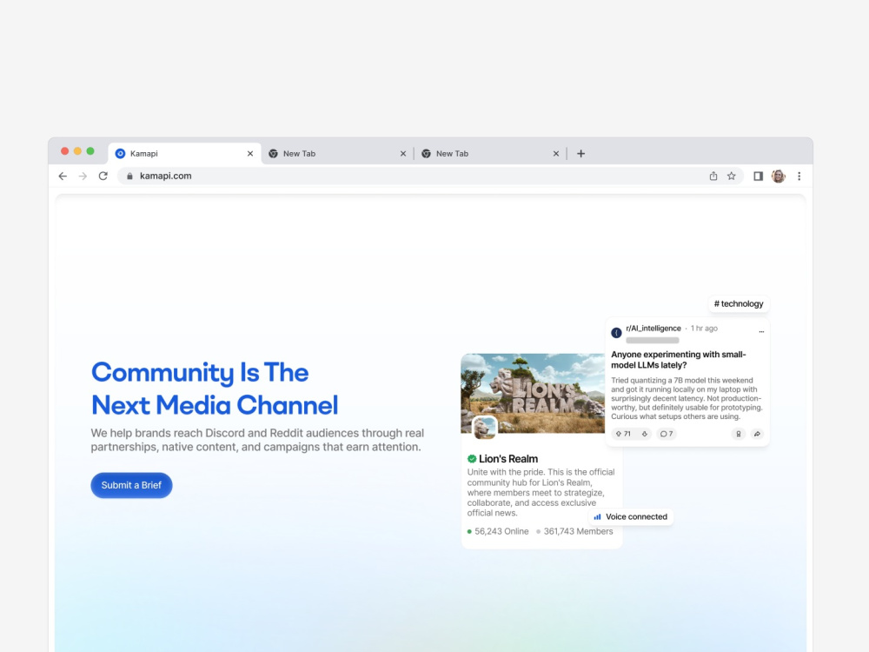Open the post's more options ellipsis
The image size is (869, 652).
click(x=761, y=331)
